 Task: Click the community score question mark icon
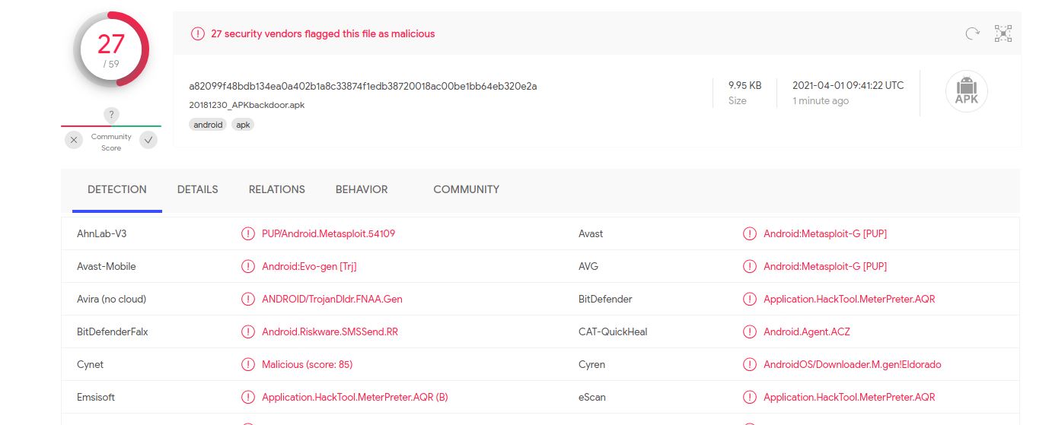pos(111,115)
